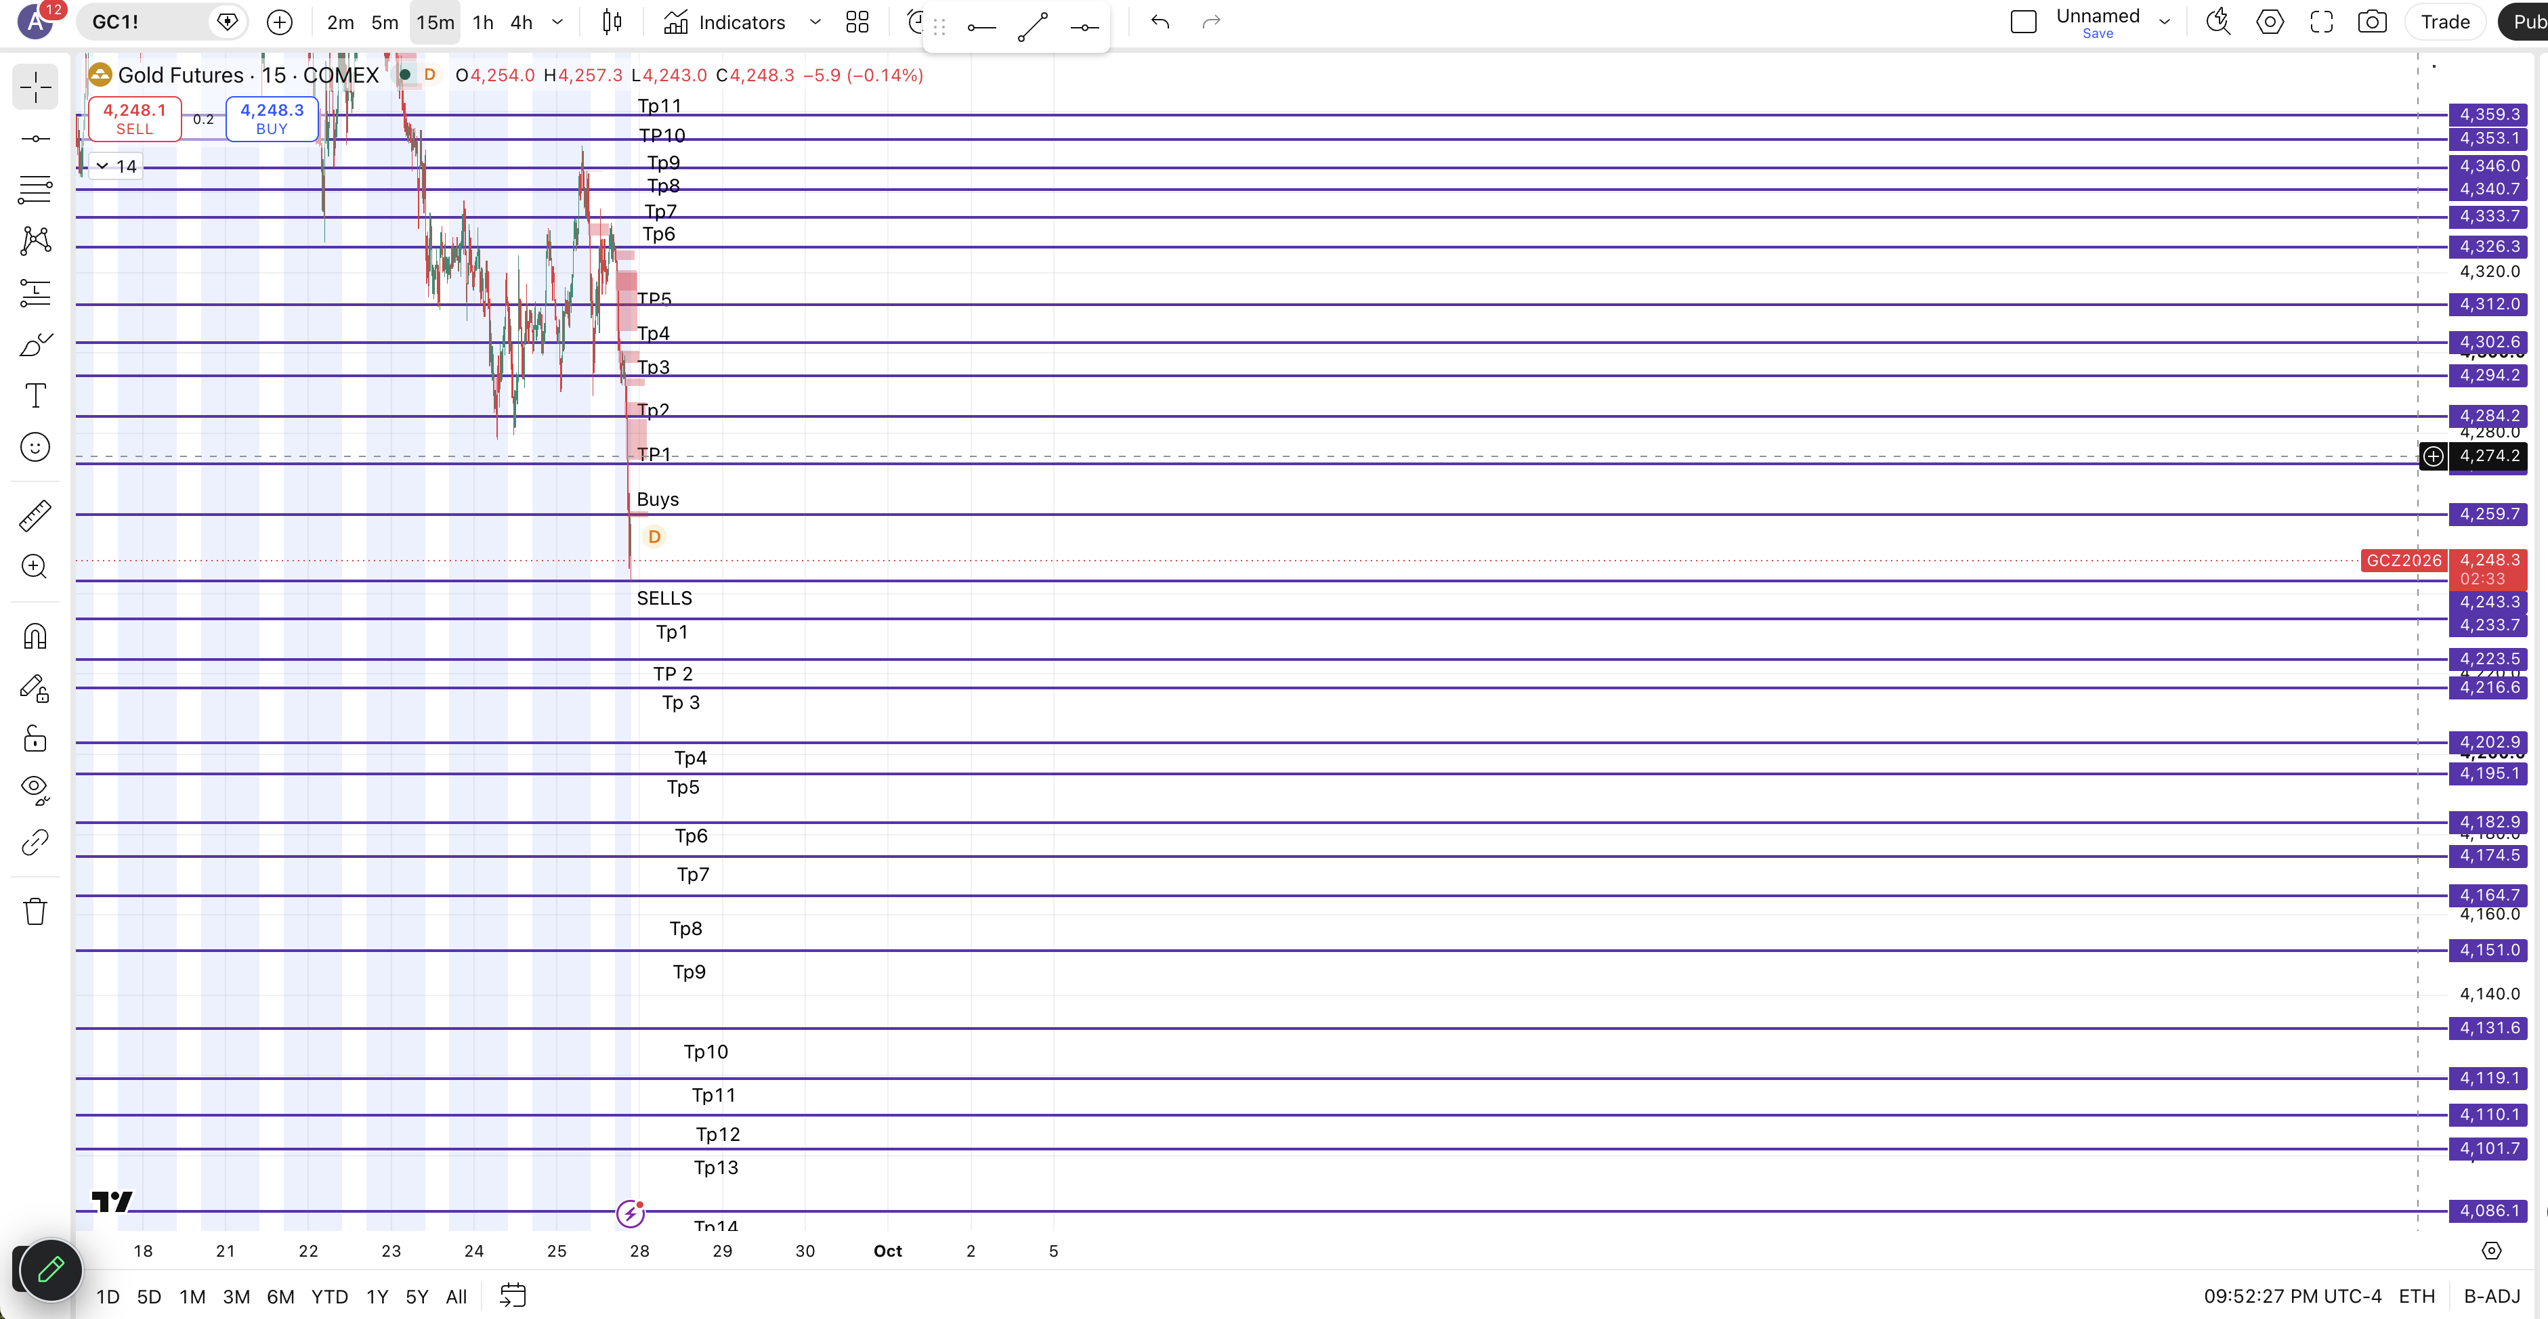Viewport: 2548px width, 1319px height.
Task: Undo the last action
Action: [x=1160, y=22]
